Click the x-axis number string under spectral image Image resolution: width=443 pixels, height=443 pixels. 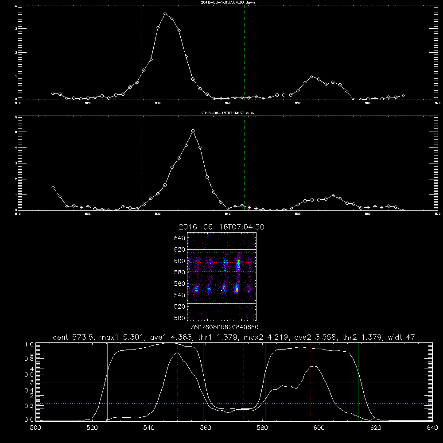point(224,327)
